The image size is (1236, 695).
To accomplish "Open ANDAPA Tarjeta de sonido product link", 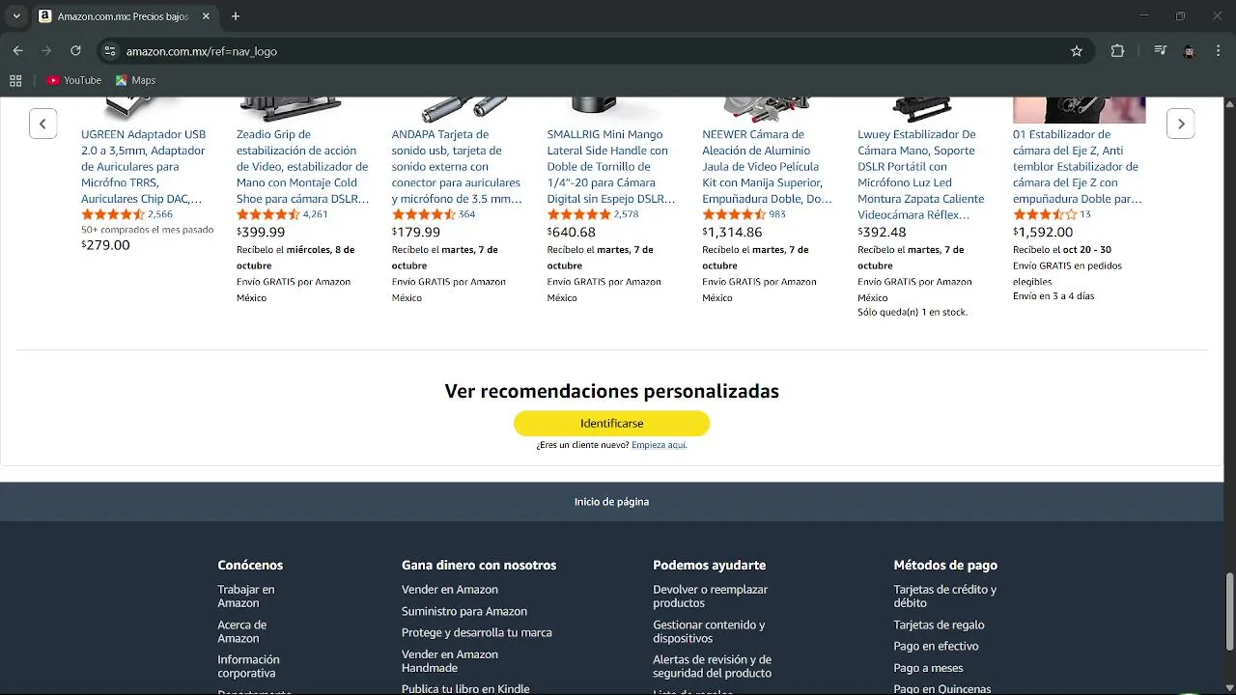I will (x=457, y=167).
